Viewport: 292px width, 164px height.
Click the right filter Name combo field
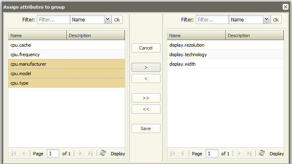[246, 19]
